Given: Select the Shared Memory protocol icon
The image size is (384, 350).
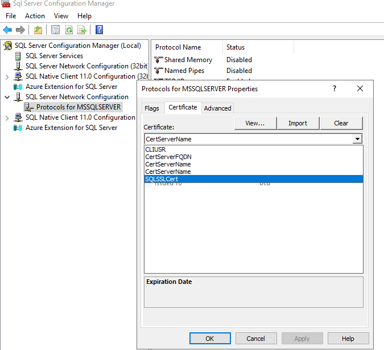Looking at the screenshot, I should coord(158,60).
